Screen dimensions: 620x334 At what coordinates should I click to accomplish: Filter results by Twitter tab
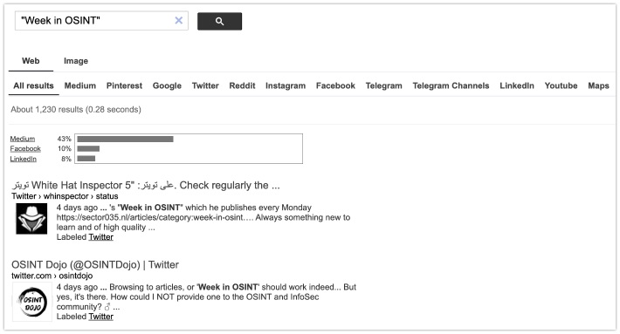[205, 85]
